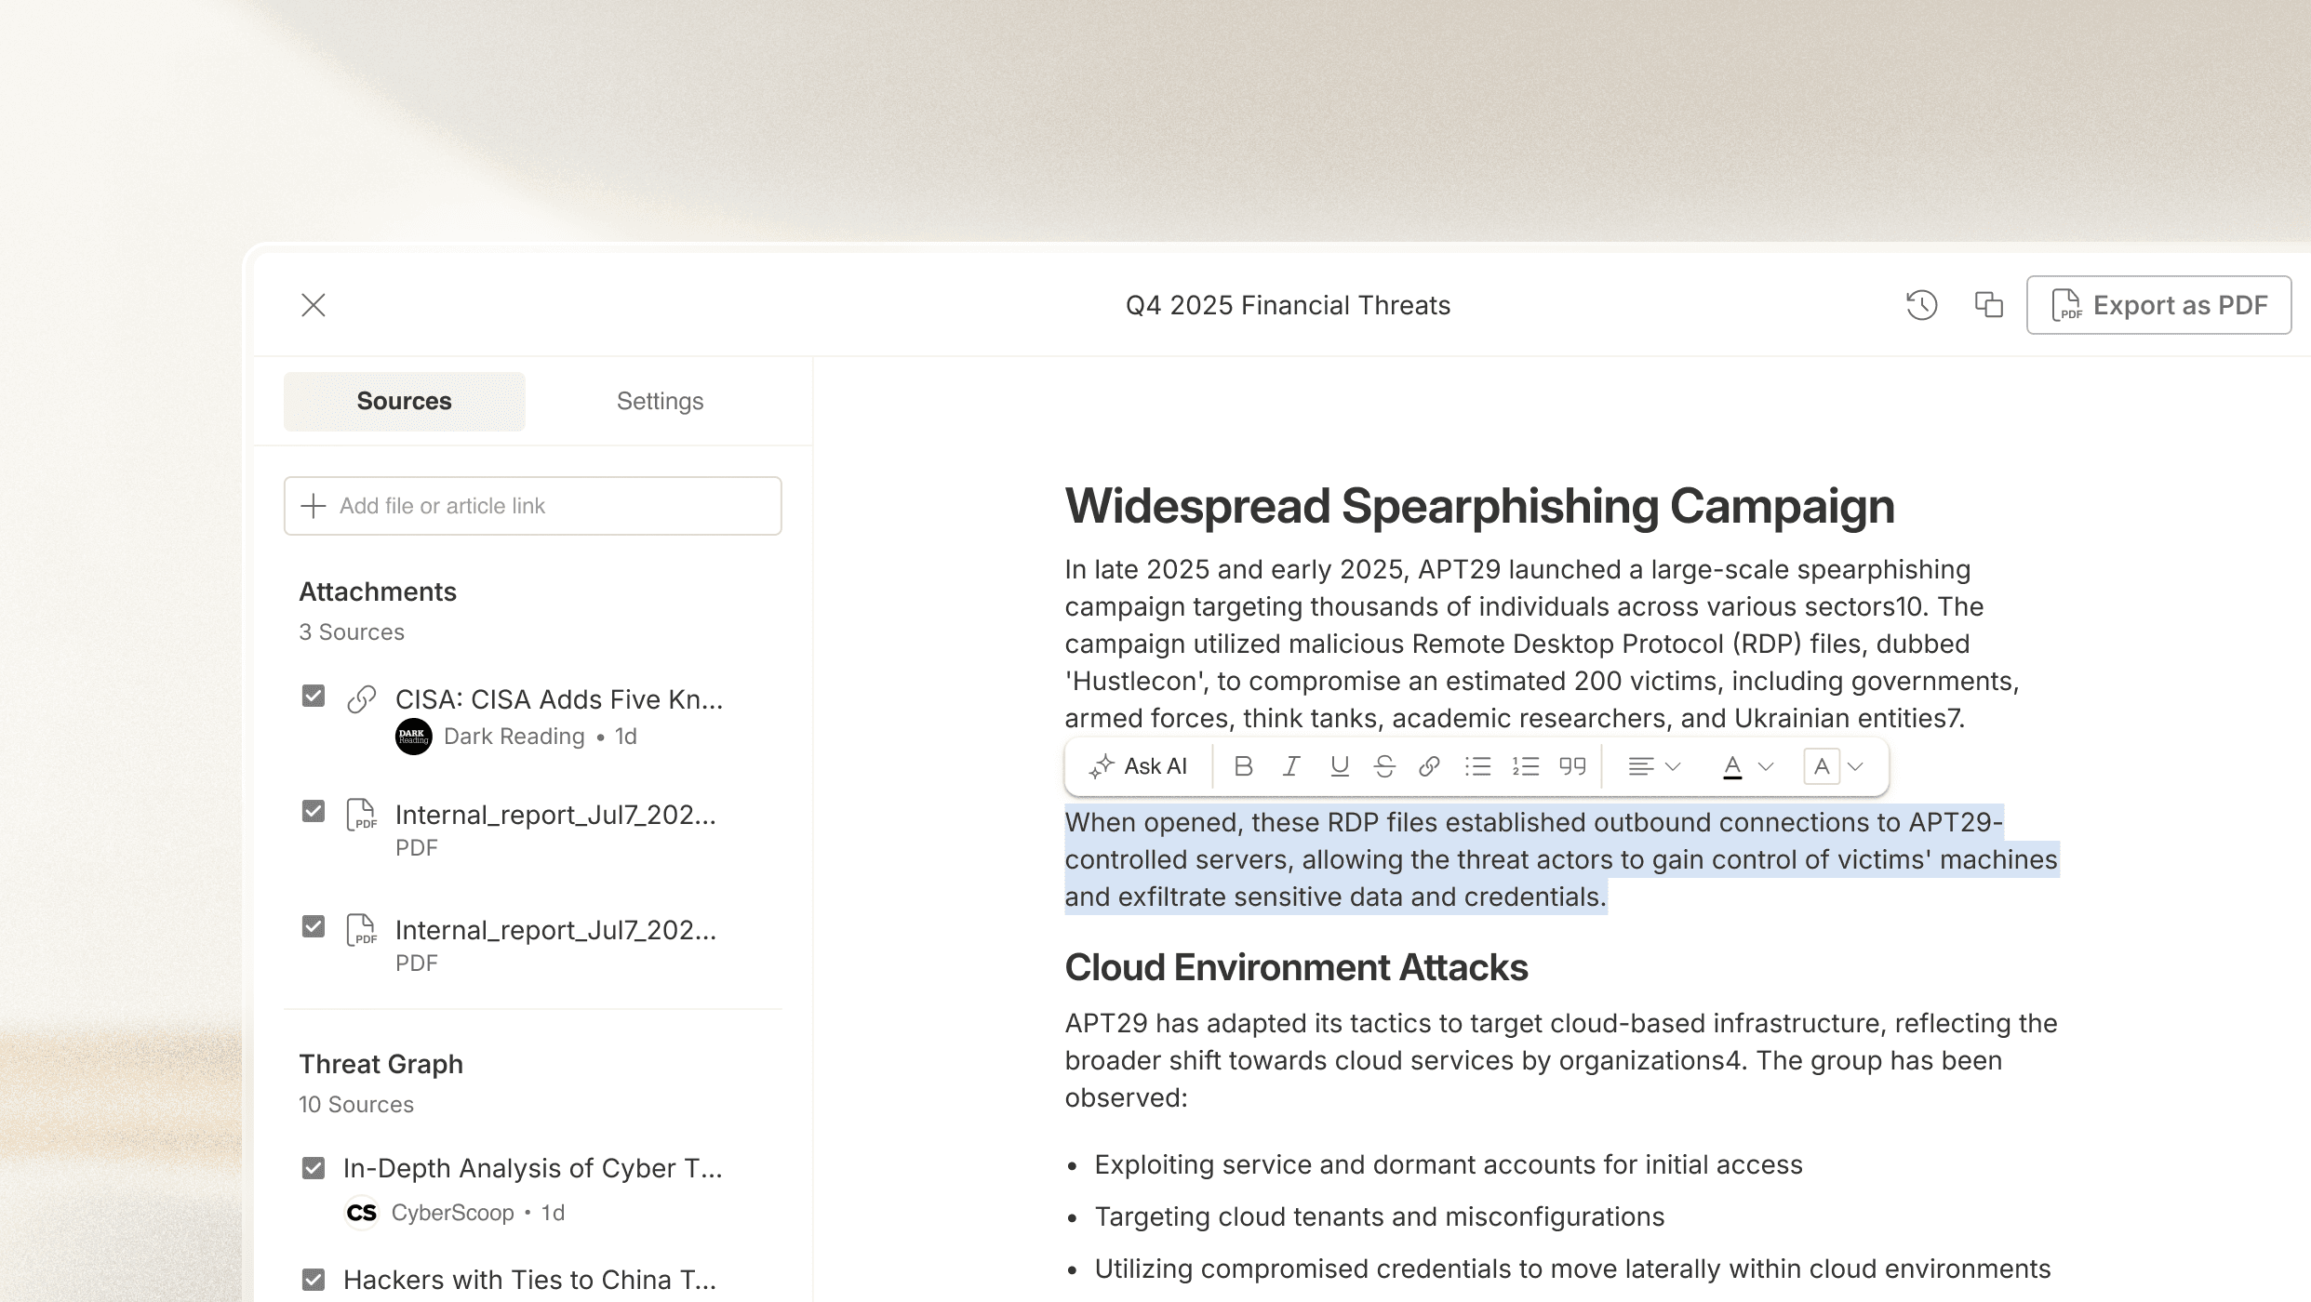Uncheck the CISA Dark Reading source
The height and width of the screenshot is (1302, 2311).
coord(314,697)
